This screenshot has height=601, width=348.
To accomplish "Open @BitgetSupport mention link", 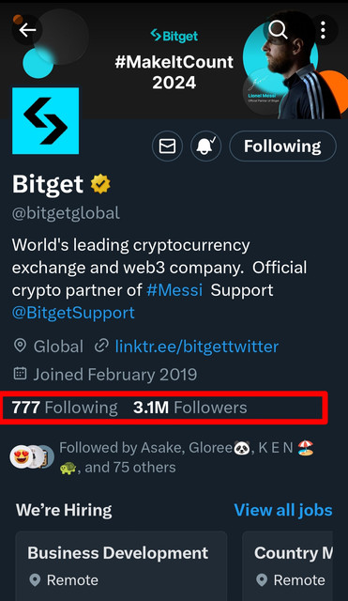I will (73, 313).
